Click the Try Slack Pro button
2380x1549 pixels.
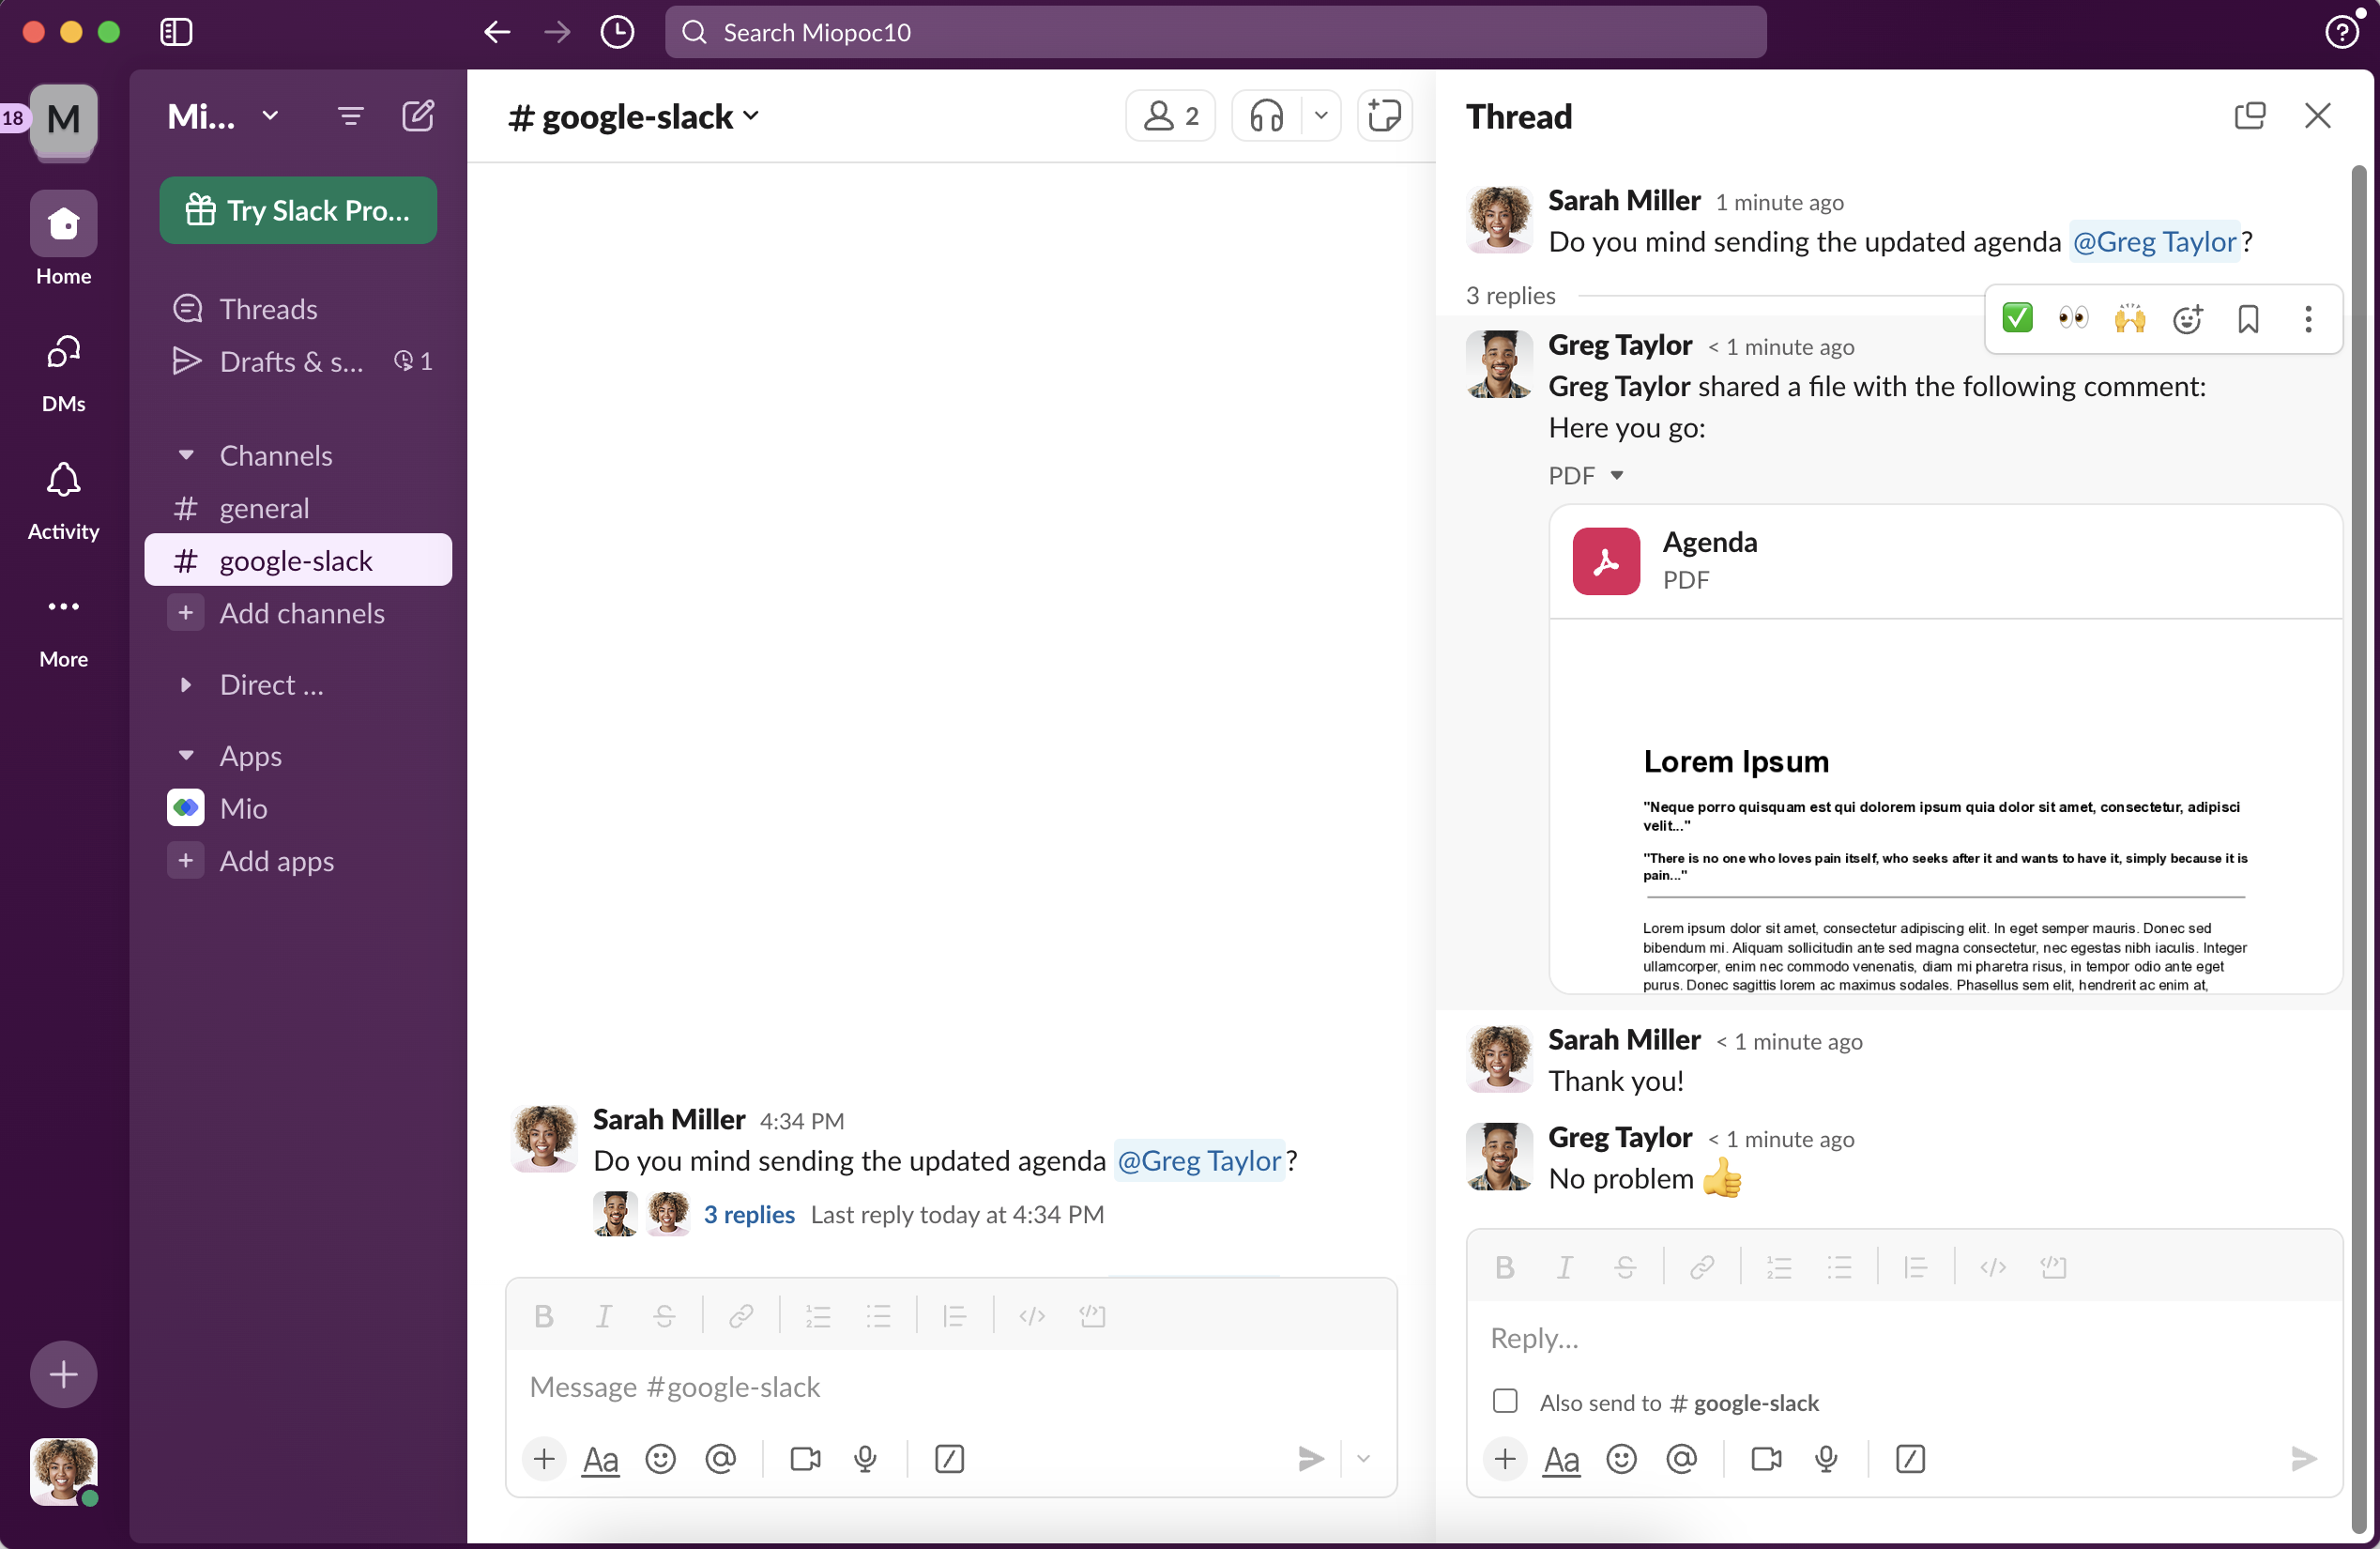(x=298, y=210)
